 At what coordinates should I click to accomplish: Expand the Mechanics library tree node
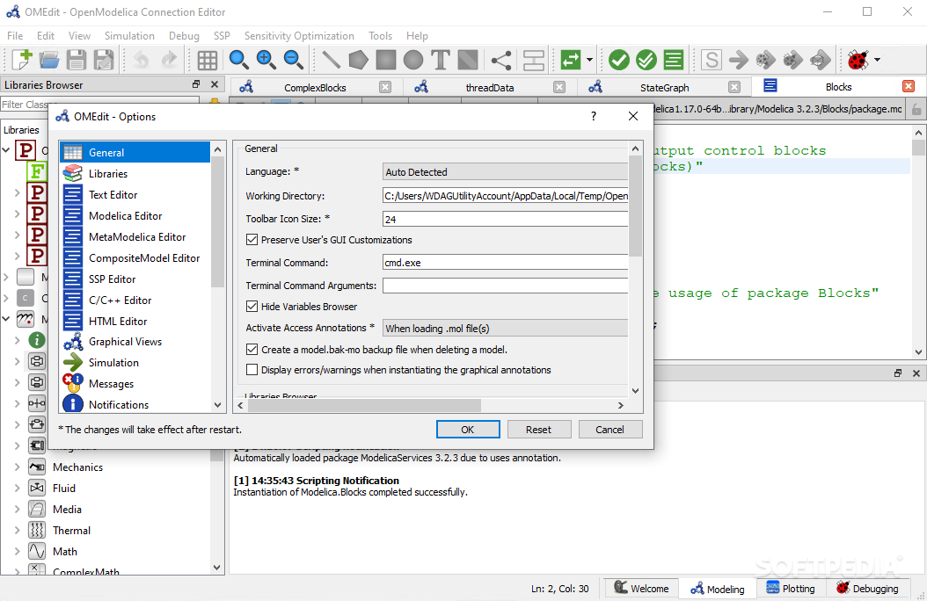(x=17, y=467)
